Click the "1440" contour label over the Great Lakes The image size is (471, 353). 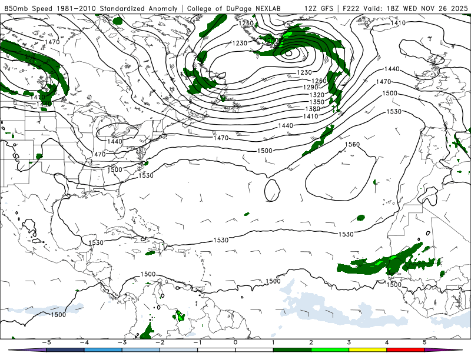(x=115, y=141)
